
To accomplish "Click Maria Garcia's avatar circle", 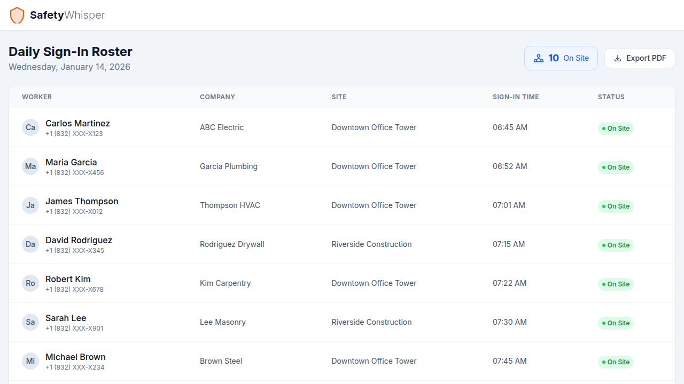I will [30, 166].
